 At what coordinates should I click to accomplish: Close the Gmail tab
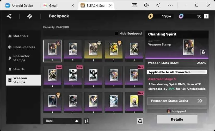73,6
